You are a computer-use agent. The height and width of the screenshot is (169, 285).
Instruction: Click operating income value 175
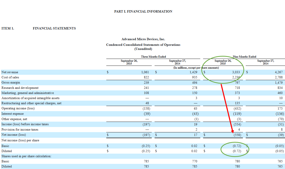(280, 108)
